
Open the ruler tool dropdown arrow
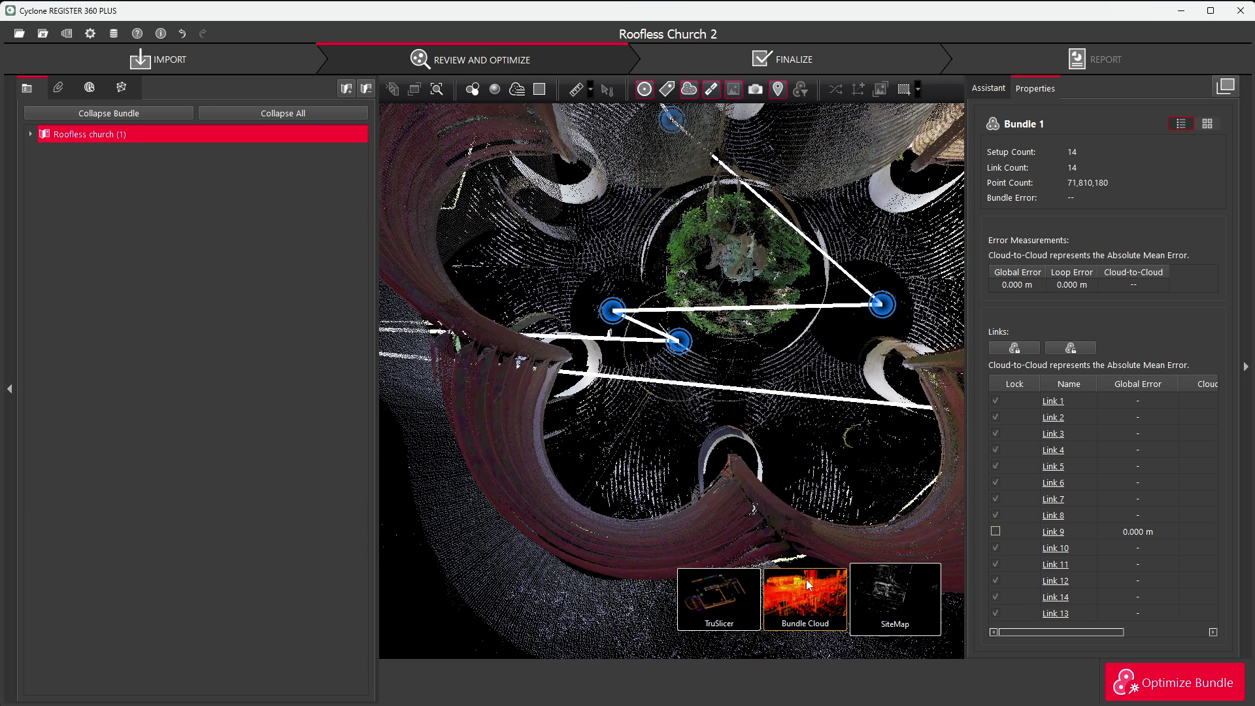590,90
